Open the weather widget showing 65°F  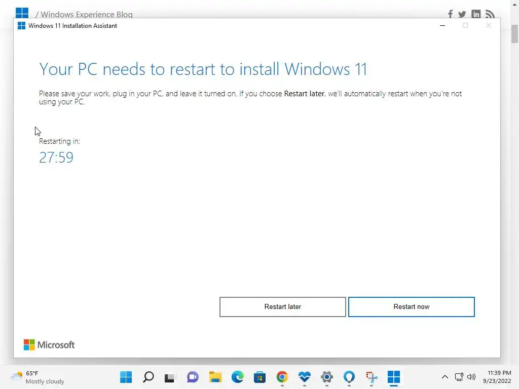(x=37, y=377)
